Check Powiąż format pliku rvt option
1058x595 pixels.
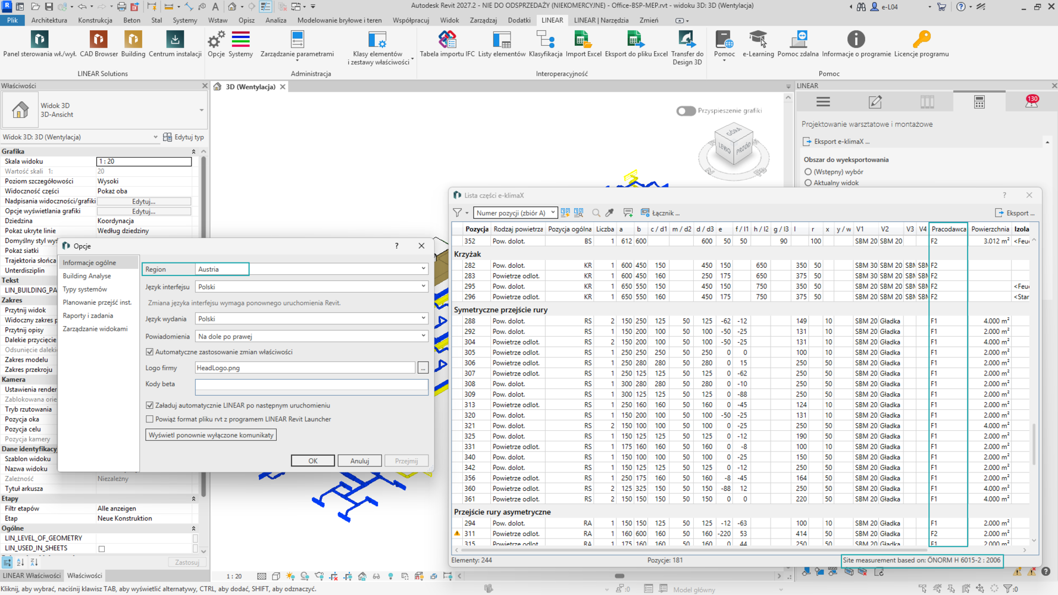tap(150, 419)
